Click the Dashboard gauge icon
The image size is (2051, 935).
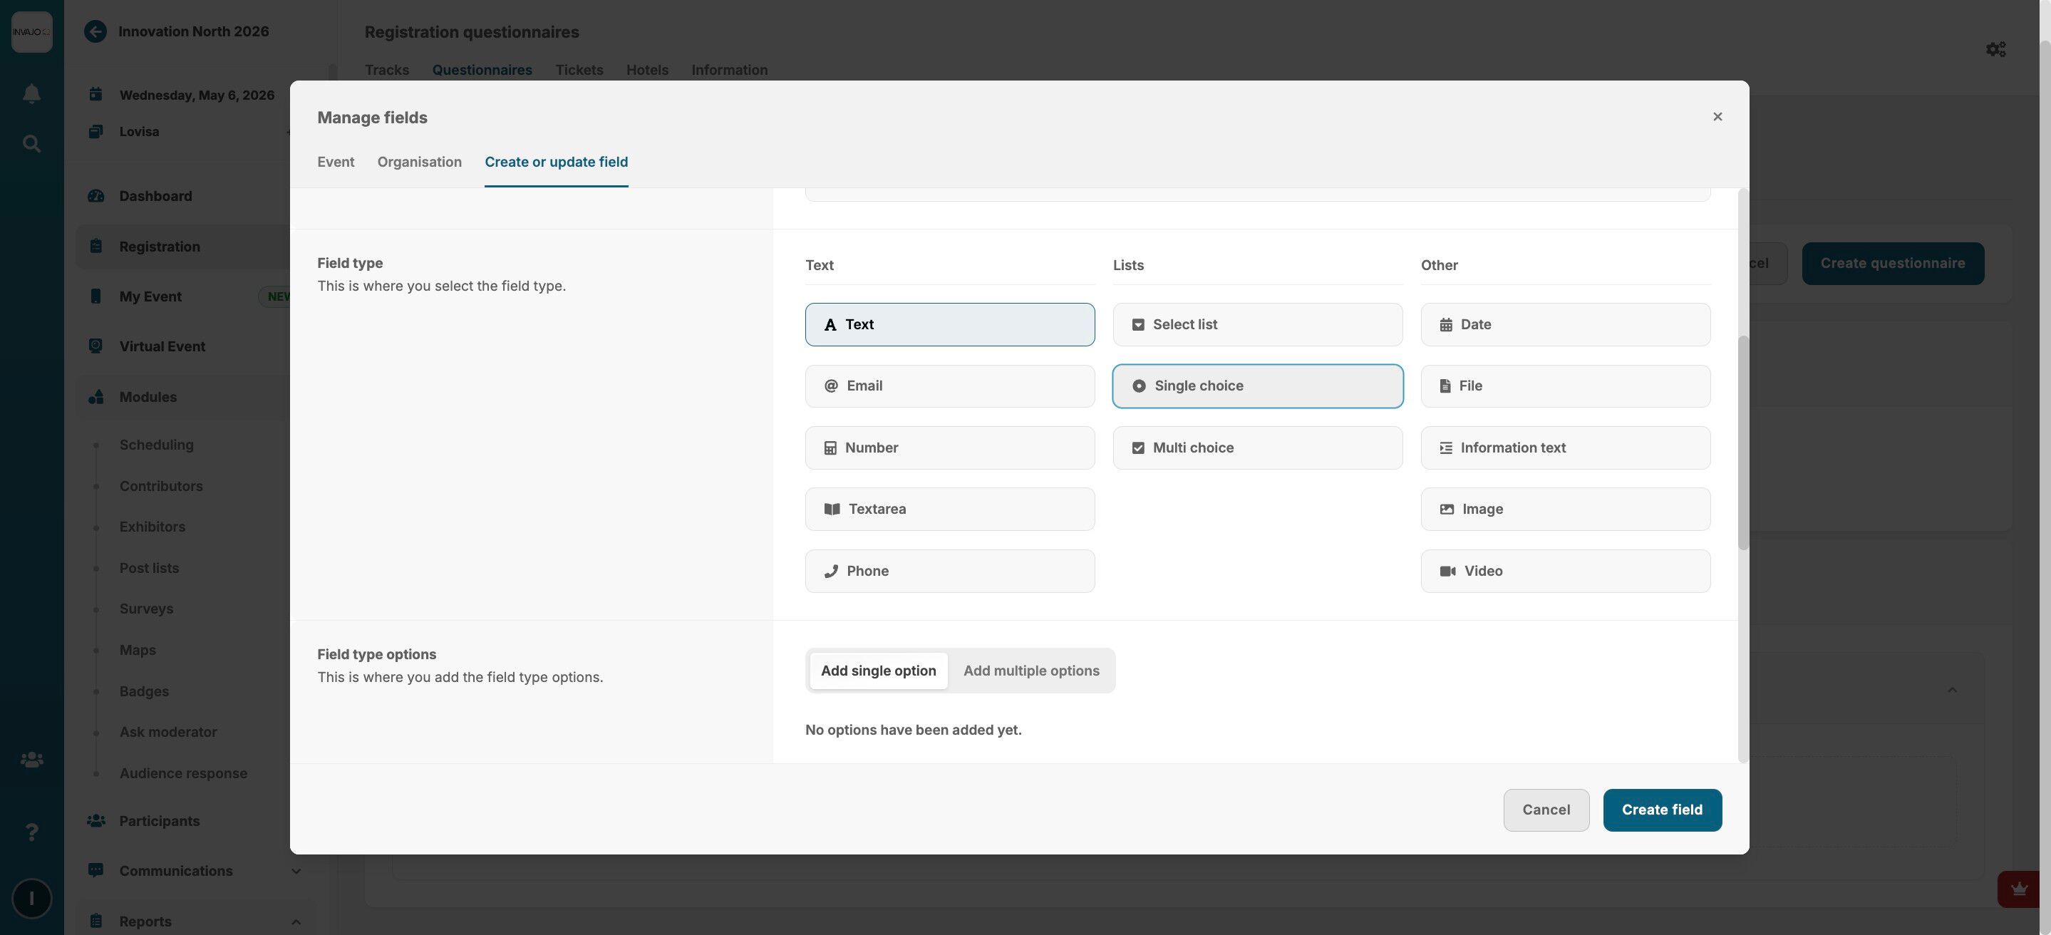coord(96,196)
